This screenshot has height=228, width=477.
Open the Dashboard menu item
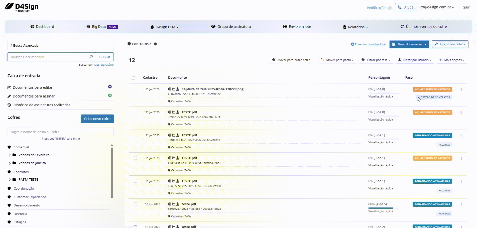42,27
